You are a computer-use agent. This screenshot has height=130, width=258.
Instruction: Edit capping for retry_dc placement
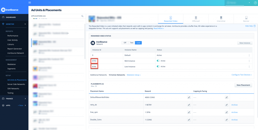[x=227, y=105]
